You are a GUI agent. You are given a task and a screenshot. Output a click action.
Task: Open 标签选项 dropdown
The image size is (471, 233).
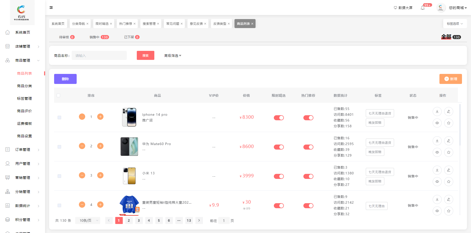click(455, 24)
